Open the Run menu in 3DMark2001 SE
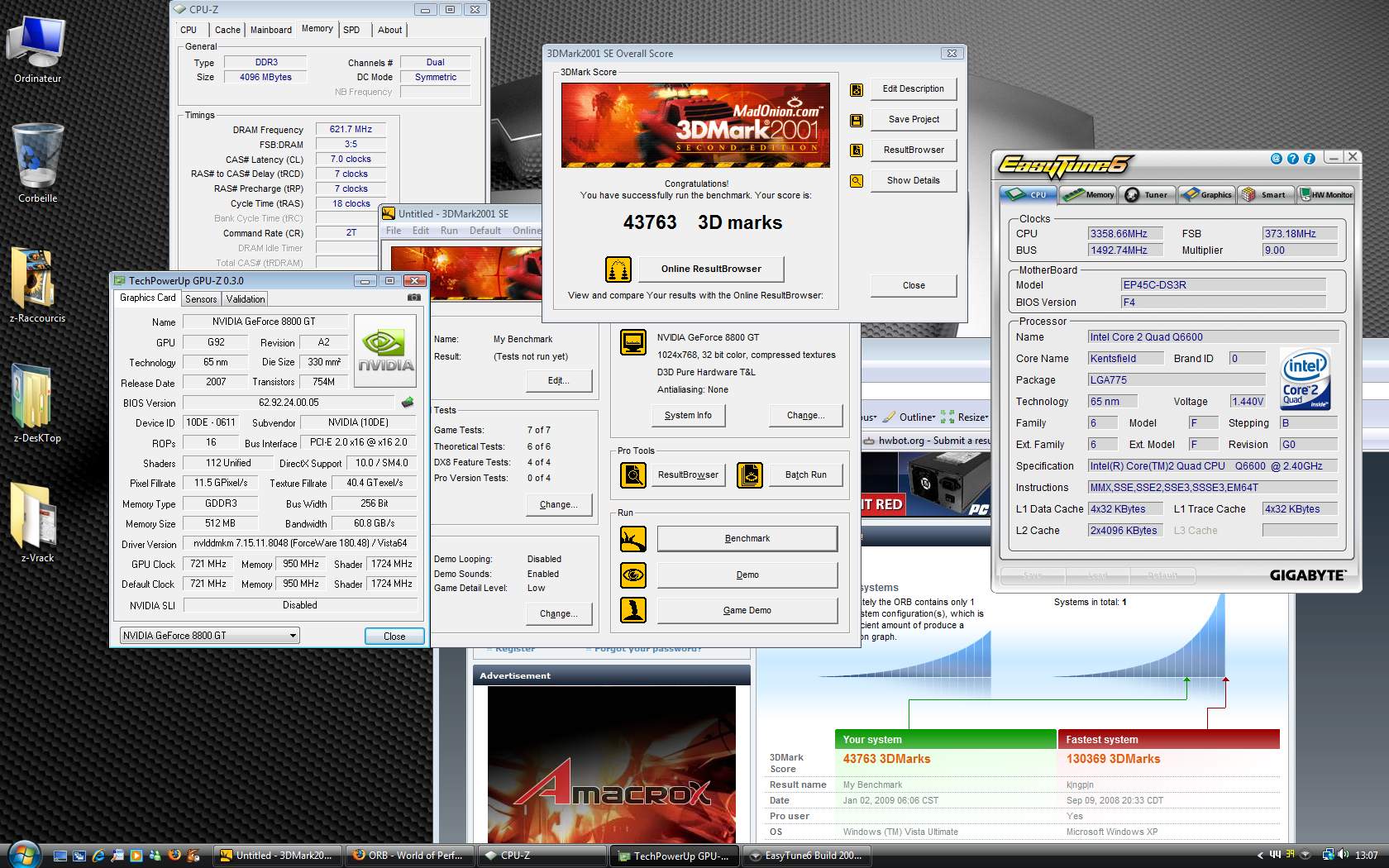This screenshot has width=1389, height=868. [449, 231]
